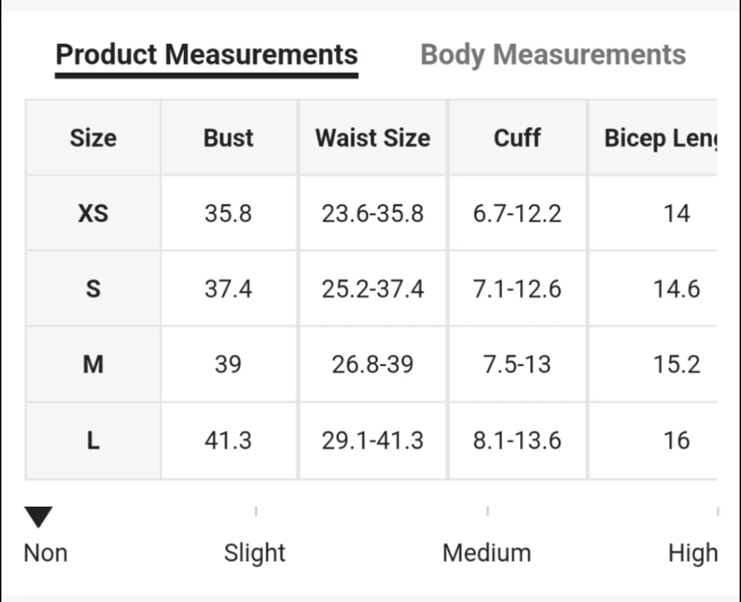
Task: Switch to the Body Measurements tab
Action: pos(553,55)
